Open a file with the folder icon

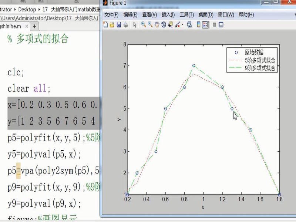(112, 24)
